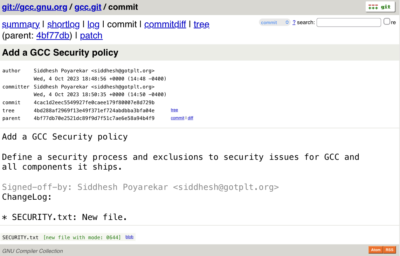Open the patch link
The image size is (400, 256).
click(x=91, y=36)
